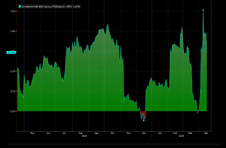Click the 0.20 y-axis label

13,71
